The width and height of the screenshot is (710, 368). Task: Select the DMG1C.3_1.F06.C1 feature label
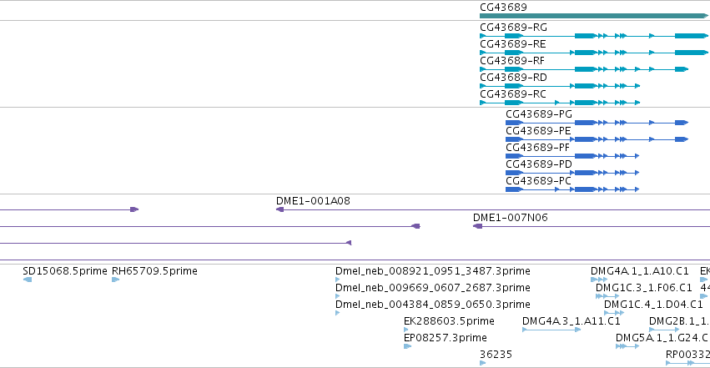click(x=644, y=288)
